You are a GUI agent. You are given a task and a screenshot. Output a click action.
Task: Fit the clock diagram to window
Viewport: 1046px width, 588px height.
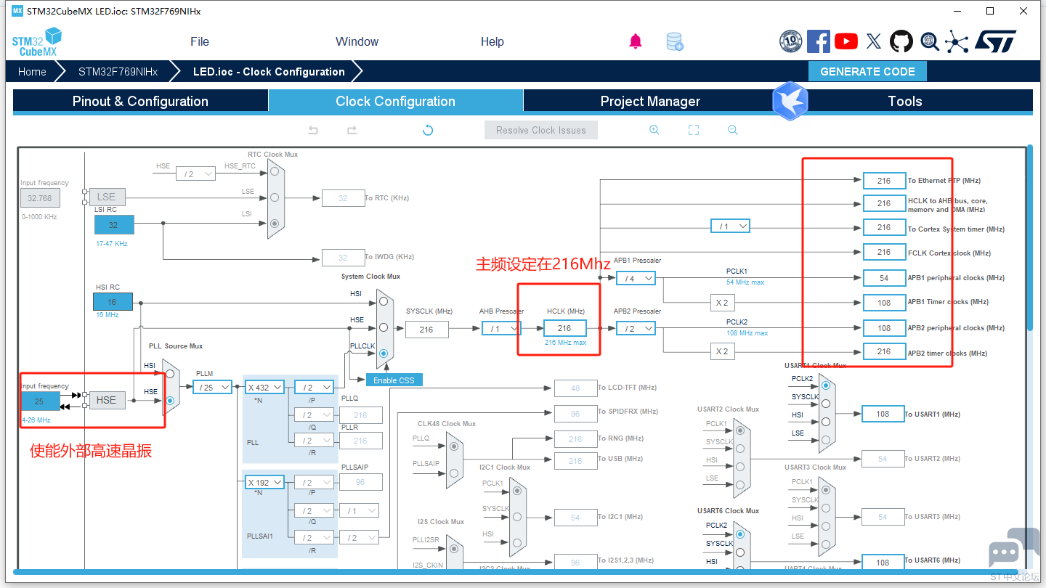tap(694, 130)
